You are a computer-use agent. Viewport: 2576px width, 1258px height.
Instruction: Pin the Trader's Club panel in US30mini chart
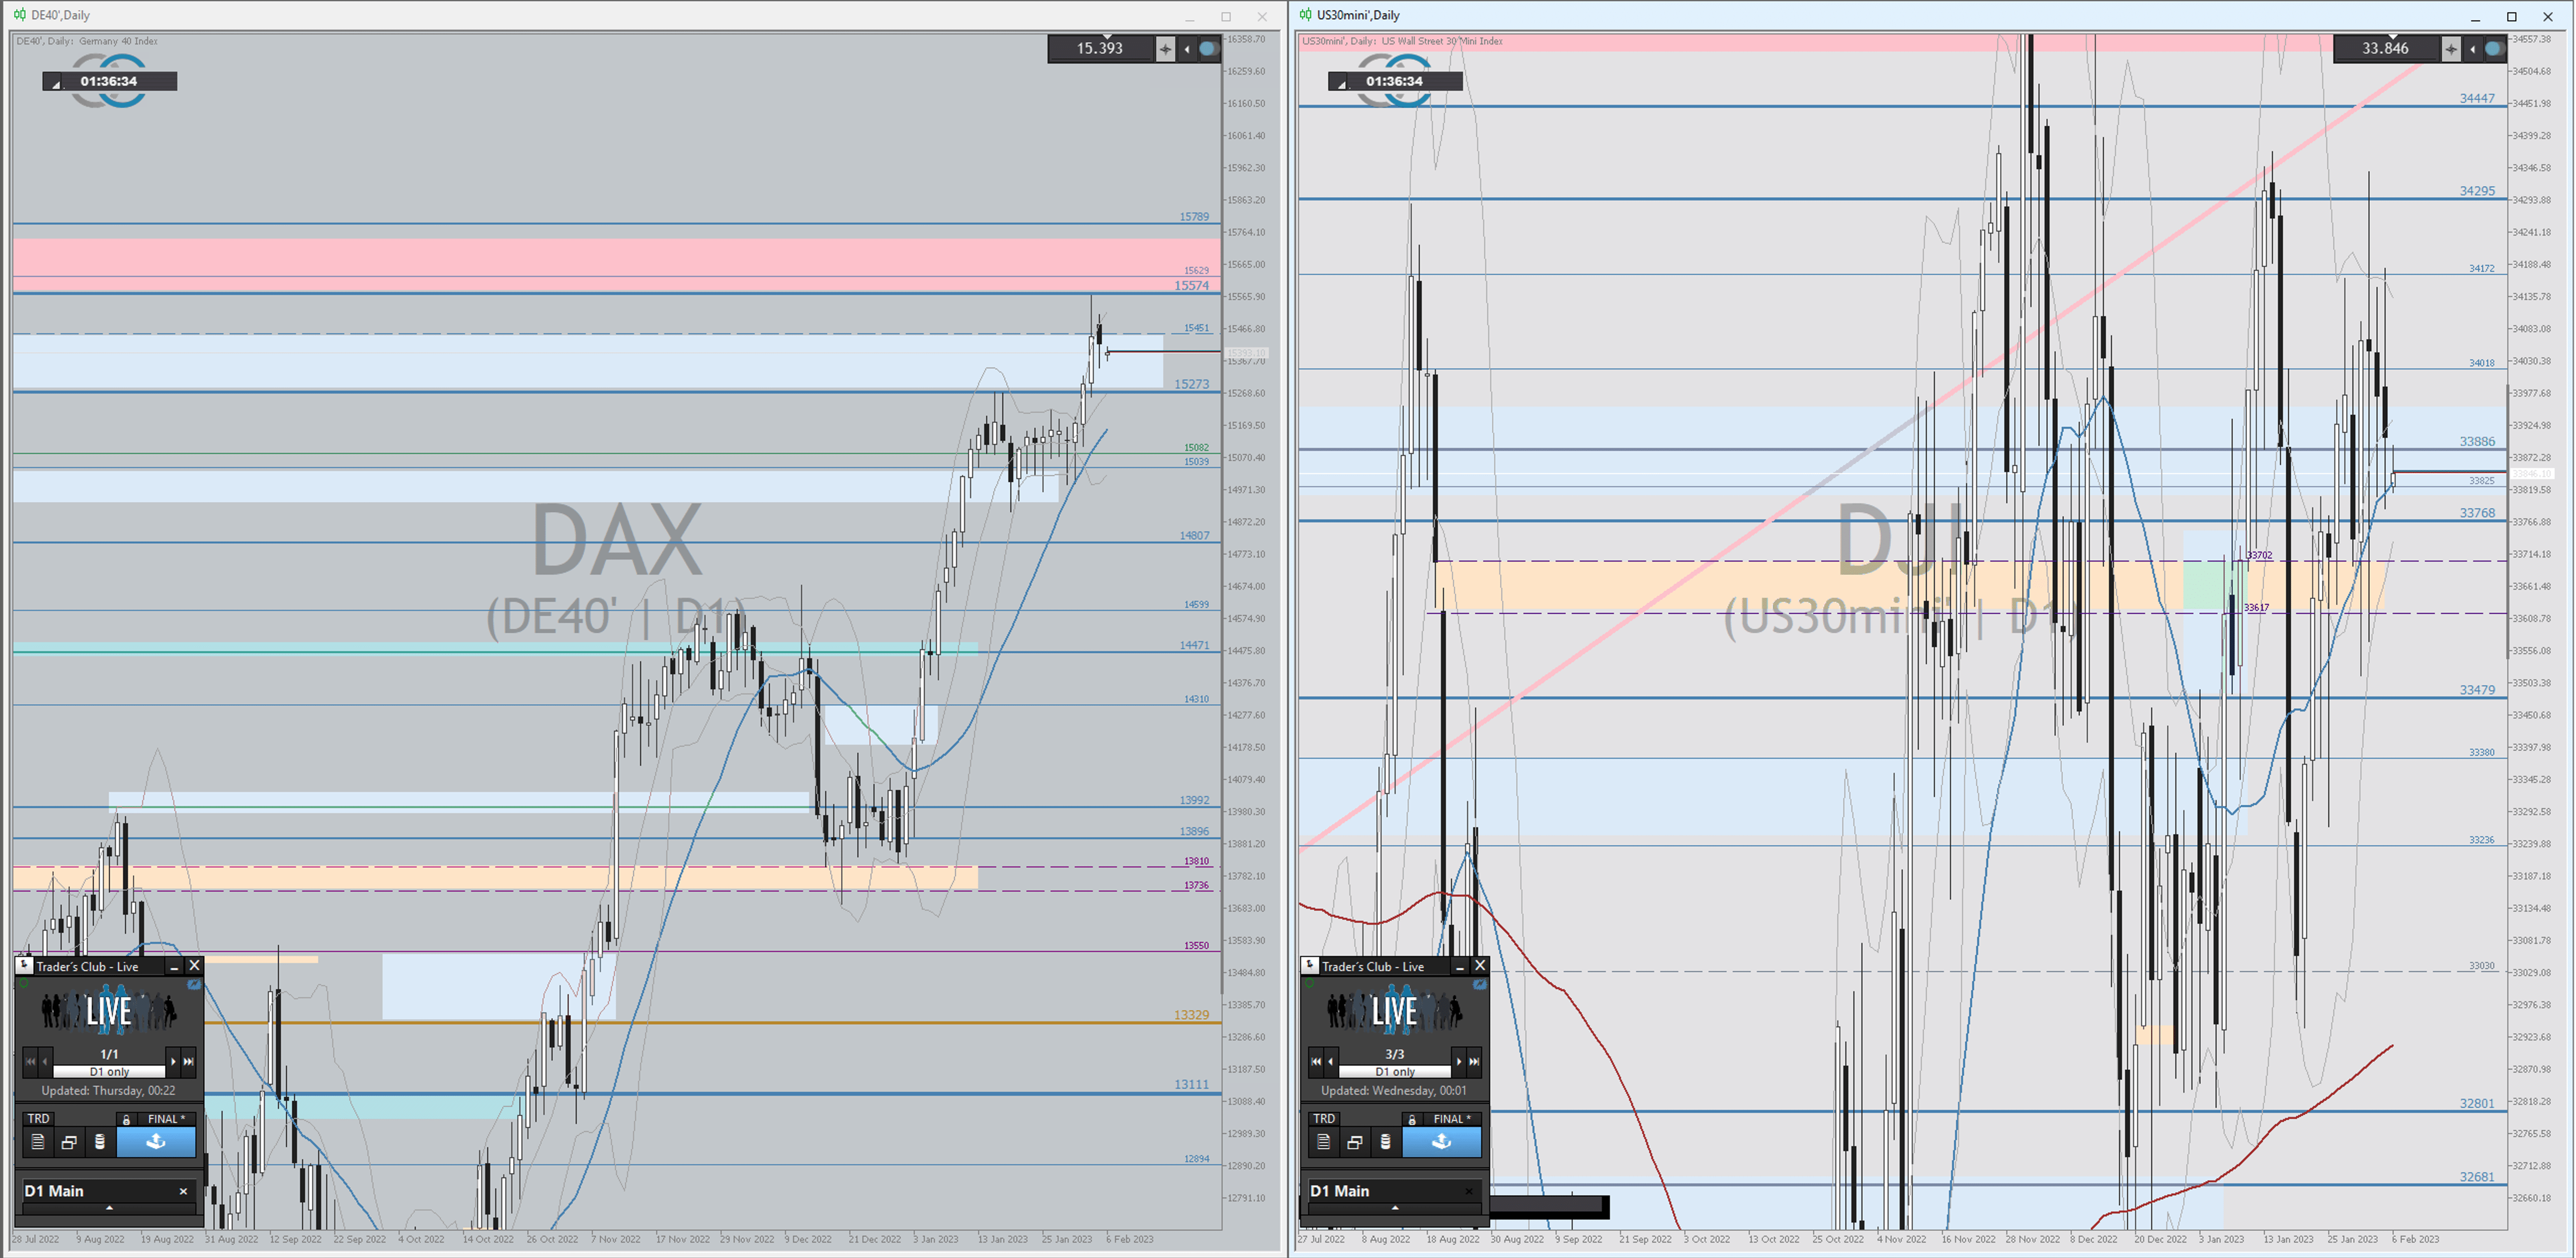click(1311, 965)
